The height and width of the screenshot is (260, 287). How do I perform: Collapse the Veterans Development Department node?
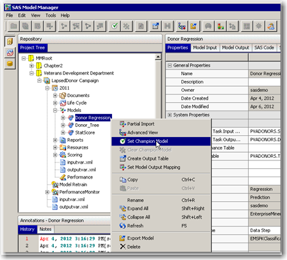tap(32, 73)
